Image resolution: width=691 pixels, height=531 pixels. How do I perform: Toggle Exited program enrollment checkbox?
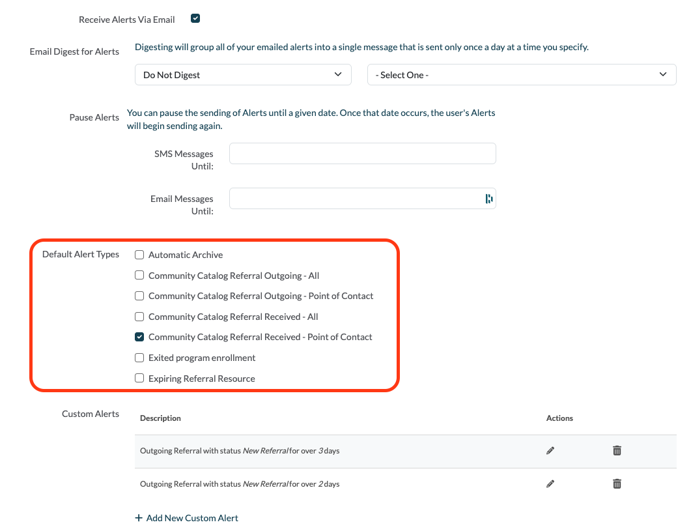tap(139, 358)
